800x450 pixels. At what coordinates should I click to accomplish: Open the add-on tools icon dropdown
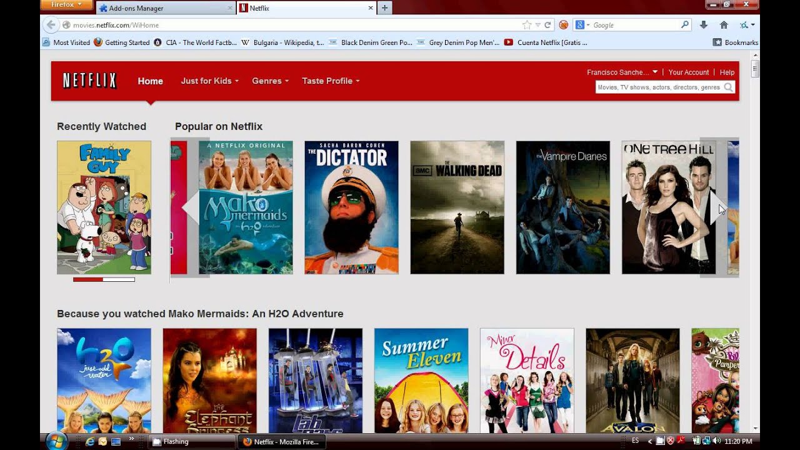click(747, 25)
